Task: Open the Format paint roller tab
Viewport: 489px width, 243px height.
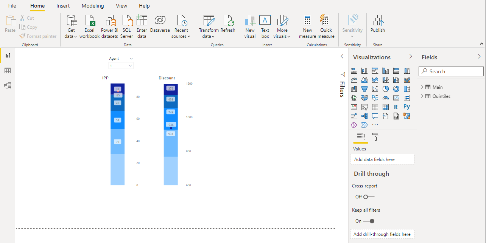Action: click(376, 137)
